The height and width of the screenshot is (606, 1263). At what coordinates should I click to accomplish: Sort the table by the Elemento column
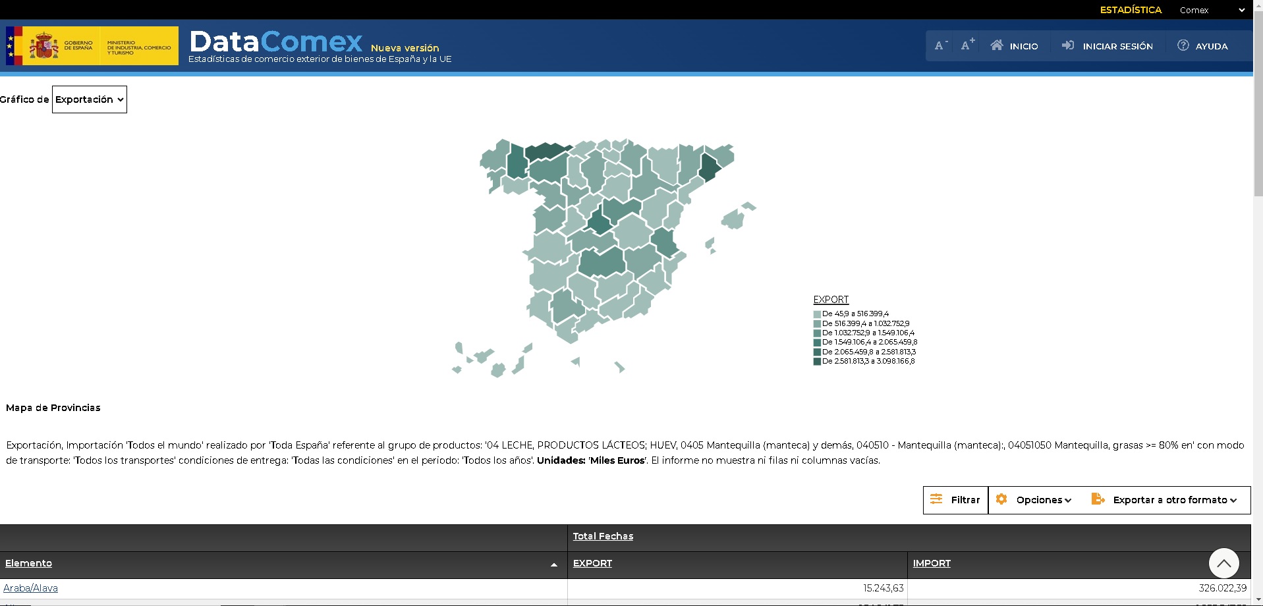pos(29,563)
